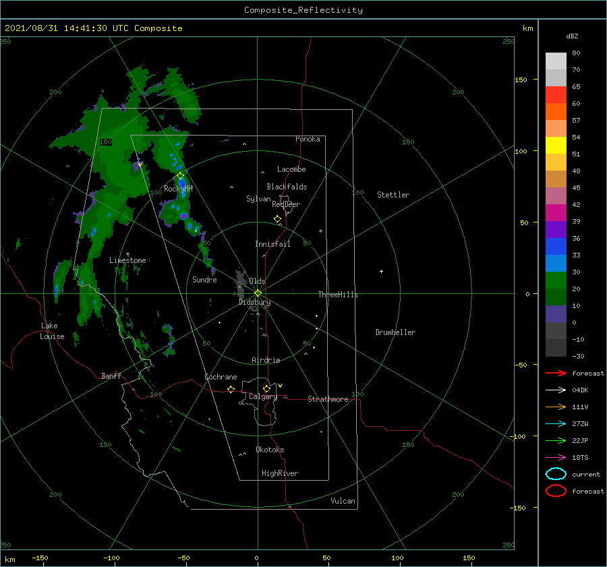Image resolution: width=607 pixels, height=567 pixels.
Task: Click the ThreeHills label
Action: 338,295
